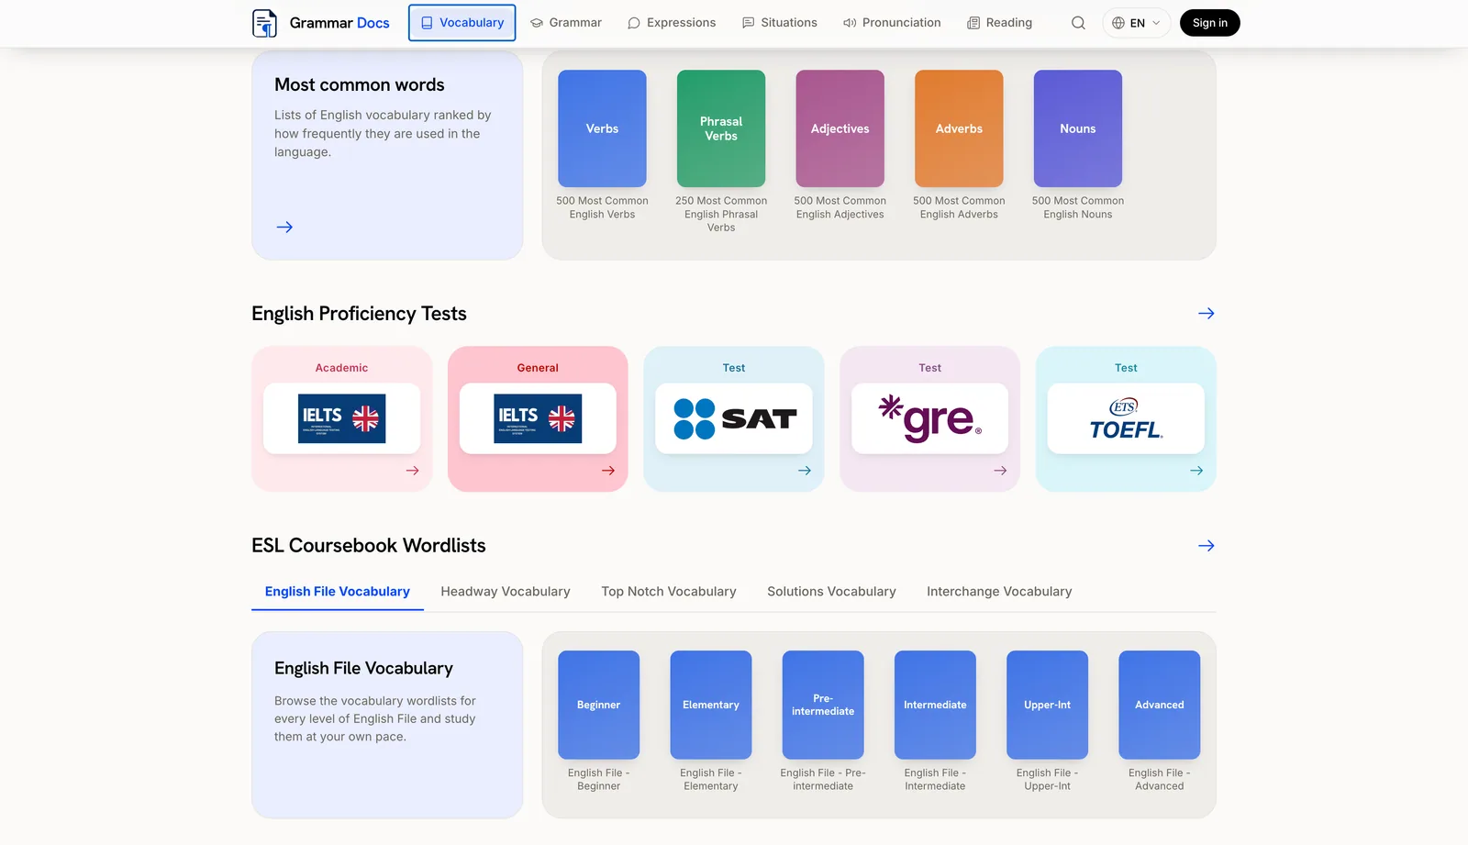This screenshot has height=845, width=1468.
Task: Switch to Headway Vocabulary tab
Action: 506,592
